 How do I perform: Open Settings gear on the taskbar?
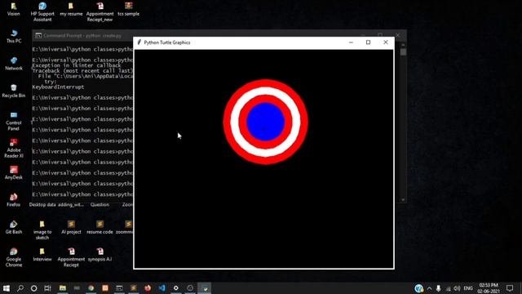tap(176, 288)
